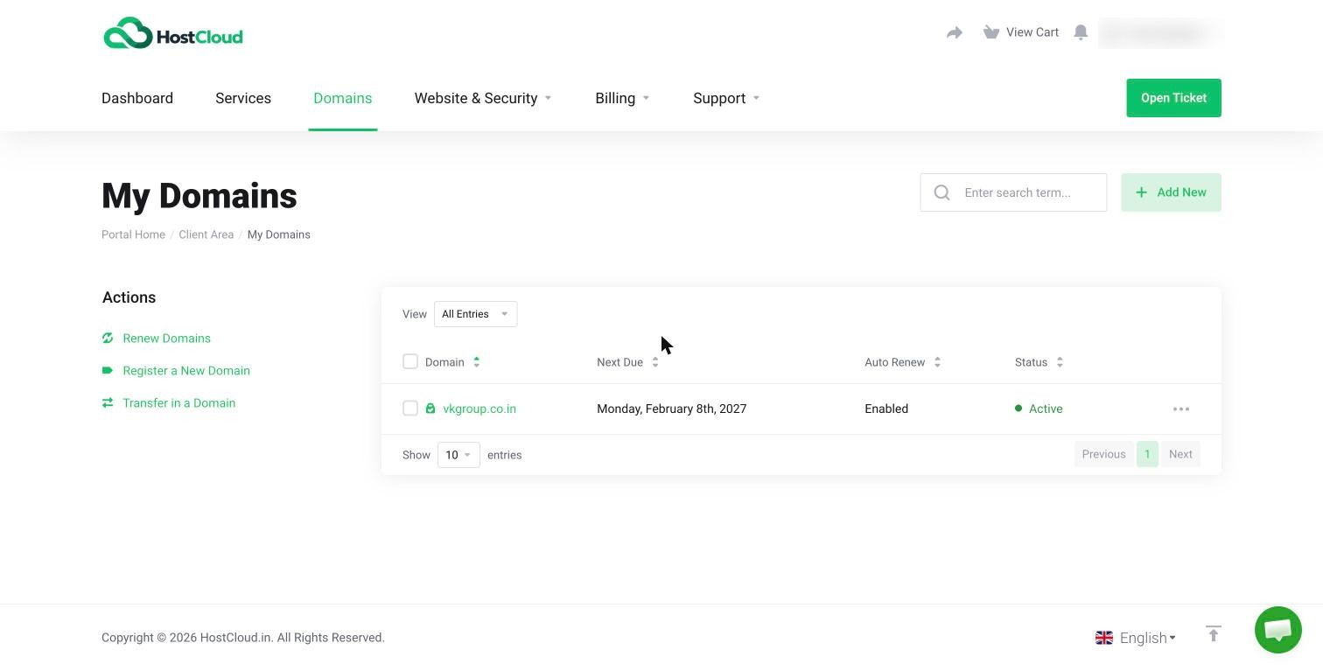1323x671 pixels.
Task: Sort by the Auto Renew column arrows
Action: point(937,362)
